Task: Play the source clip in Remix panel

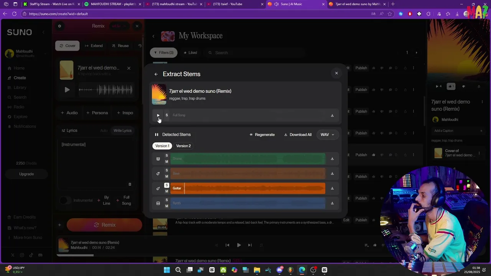Action: pyautogui.click(x=67, y=90)
